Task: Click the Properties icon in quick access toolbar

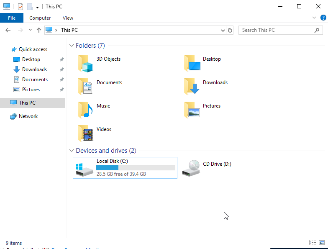Action: coord(20,7)
